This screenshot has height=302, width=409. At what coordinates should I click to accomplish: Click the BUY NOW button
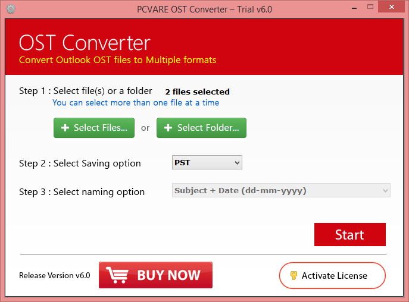tap(155, 275)
